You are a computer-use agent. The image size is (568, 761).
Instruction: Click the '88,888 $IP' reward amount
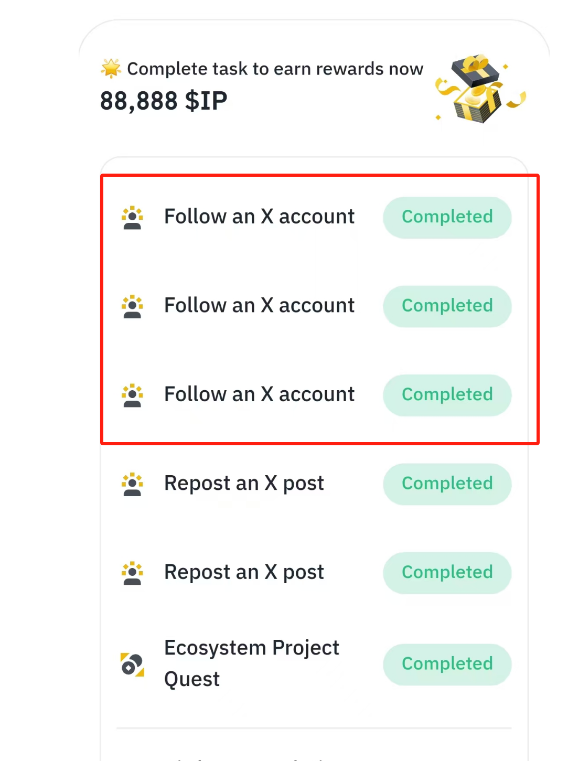pos(164,101)
